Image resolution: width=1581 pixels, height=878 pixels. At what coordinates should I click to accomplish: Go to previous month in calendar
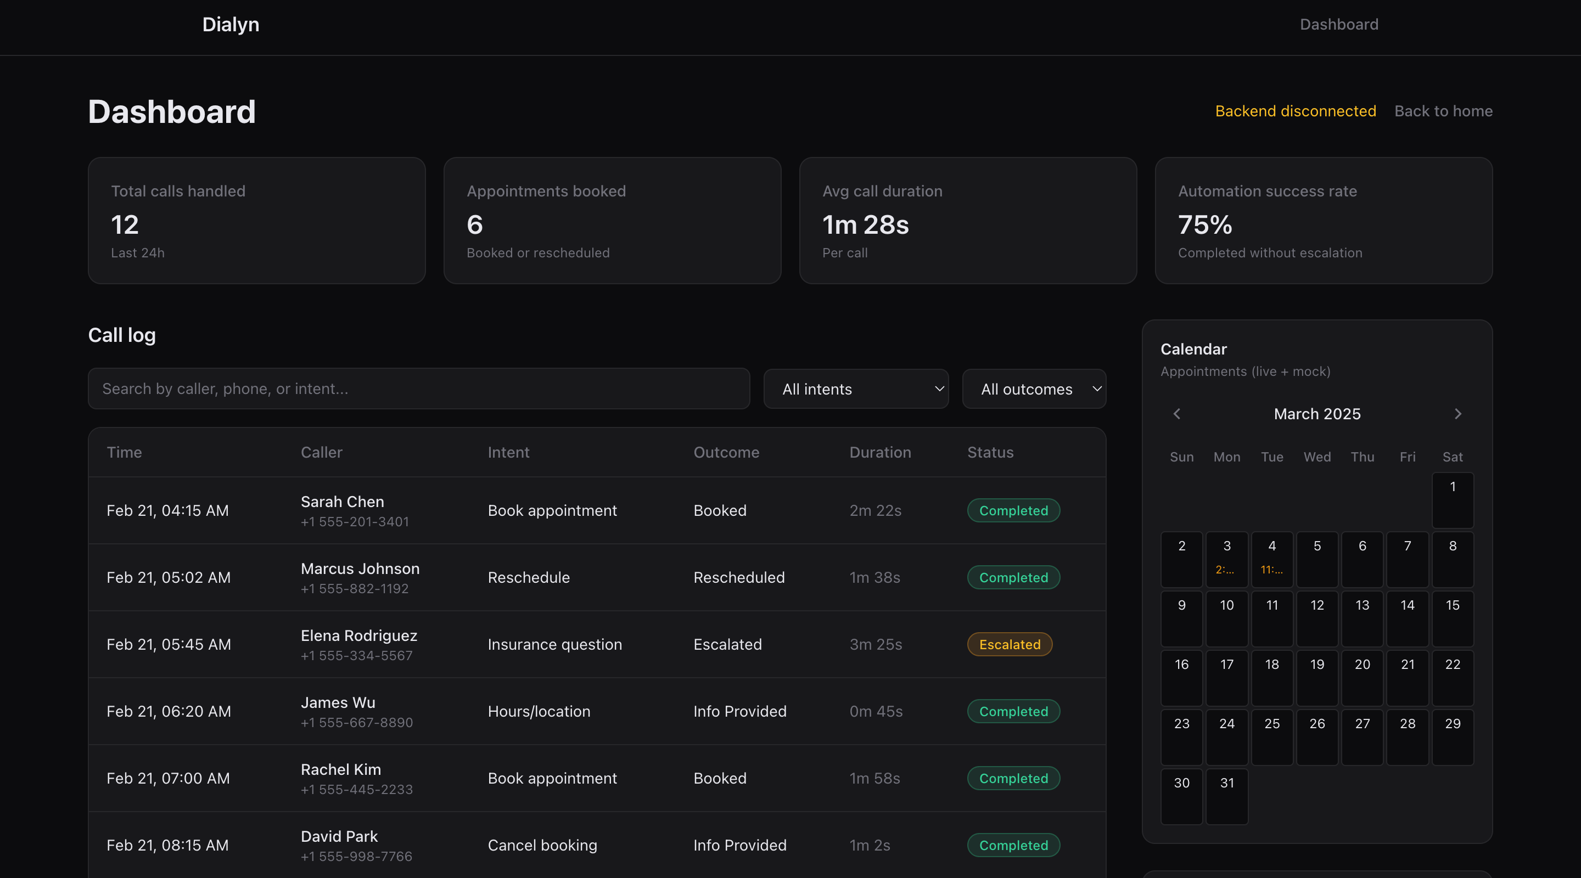(x=1176, y=414)
